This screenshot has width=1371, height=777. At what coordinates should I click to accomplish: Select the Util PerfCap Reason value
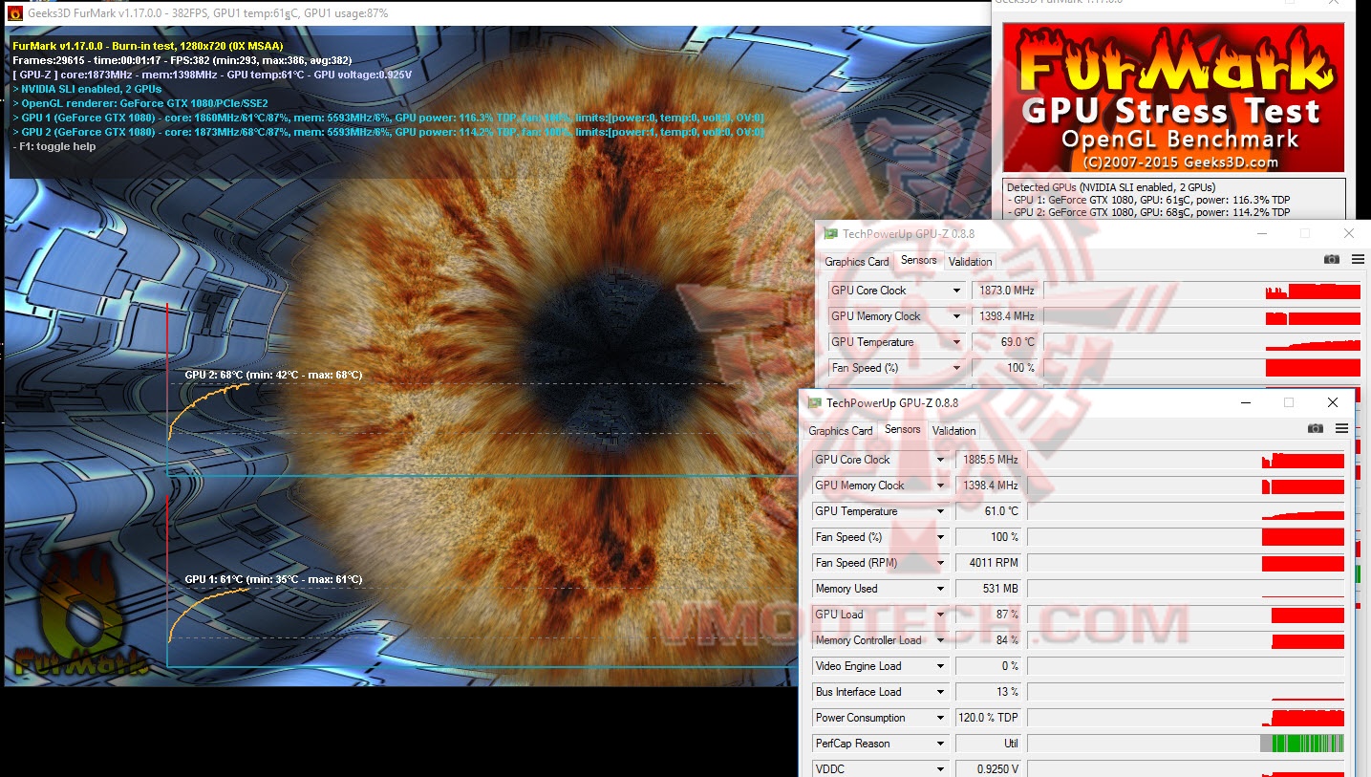pyautogui.click(x=990, y=744)
